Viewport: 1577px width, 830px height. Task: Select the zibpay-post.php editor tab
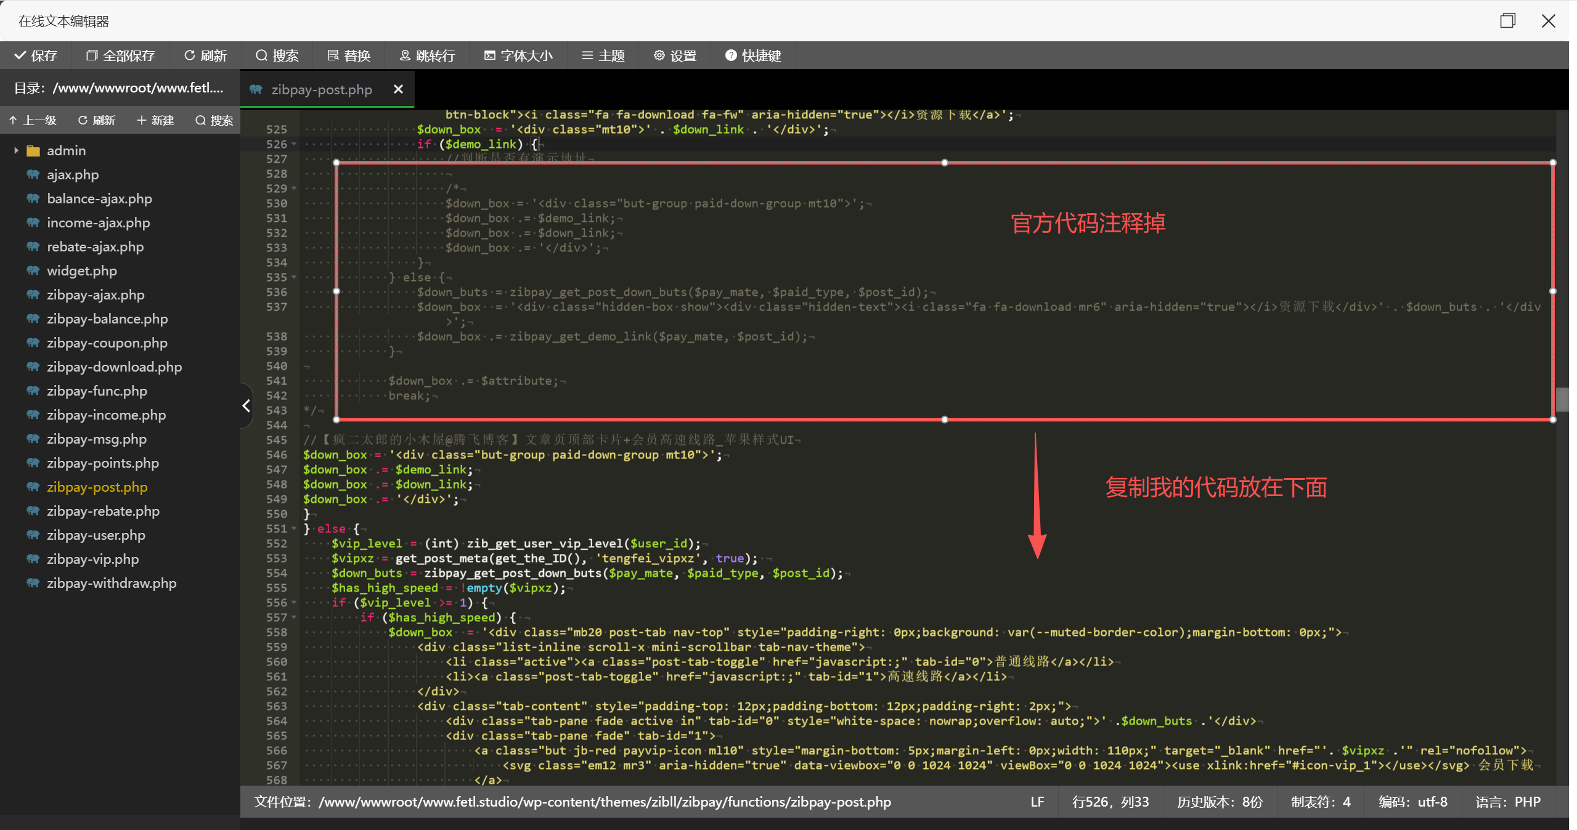[321, 89]
